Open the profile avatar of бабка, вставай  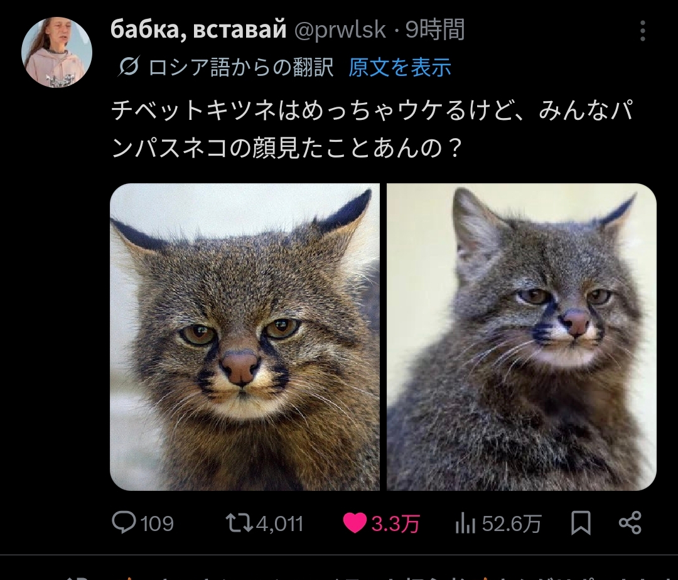click(x=57, y=52)
